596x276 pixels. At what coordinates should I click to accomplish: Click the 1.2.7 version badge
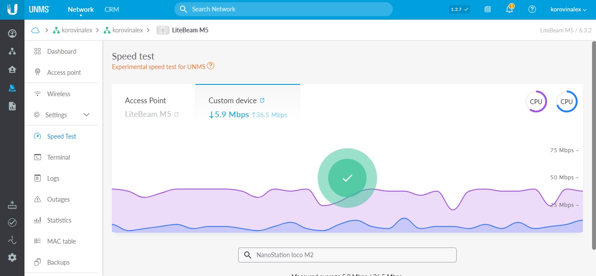(459, 9)
